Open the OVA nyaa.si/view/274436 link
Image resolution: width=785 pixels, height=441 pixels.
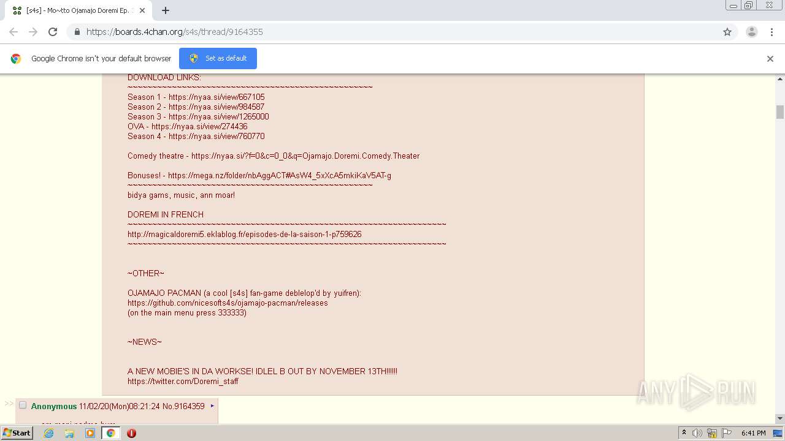pyautogui.click(x=199, y=126)
